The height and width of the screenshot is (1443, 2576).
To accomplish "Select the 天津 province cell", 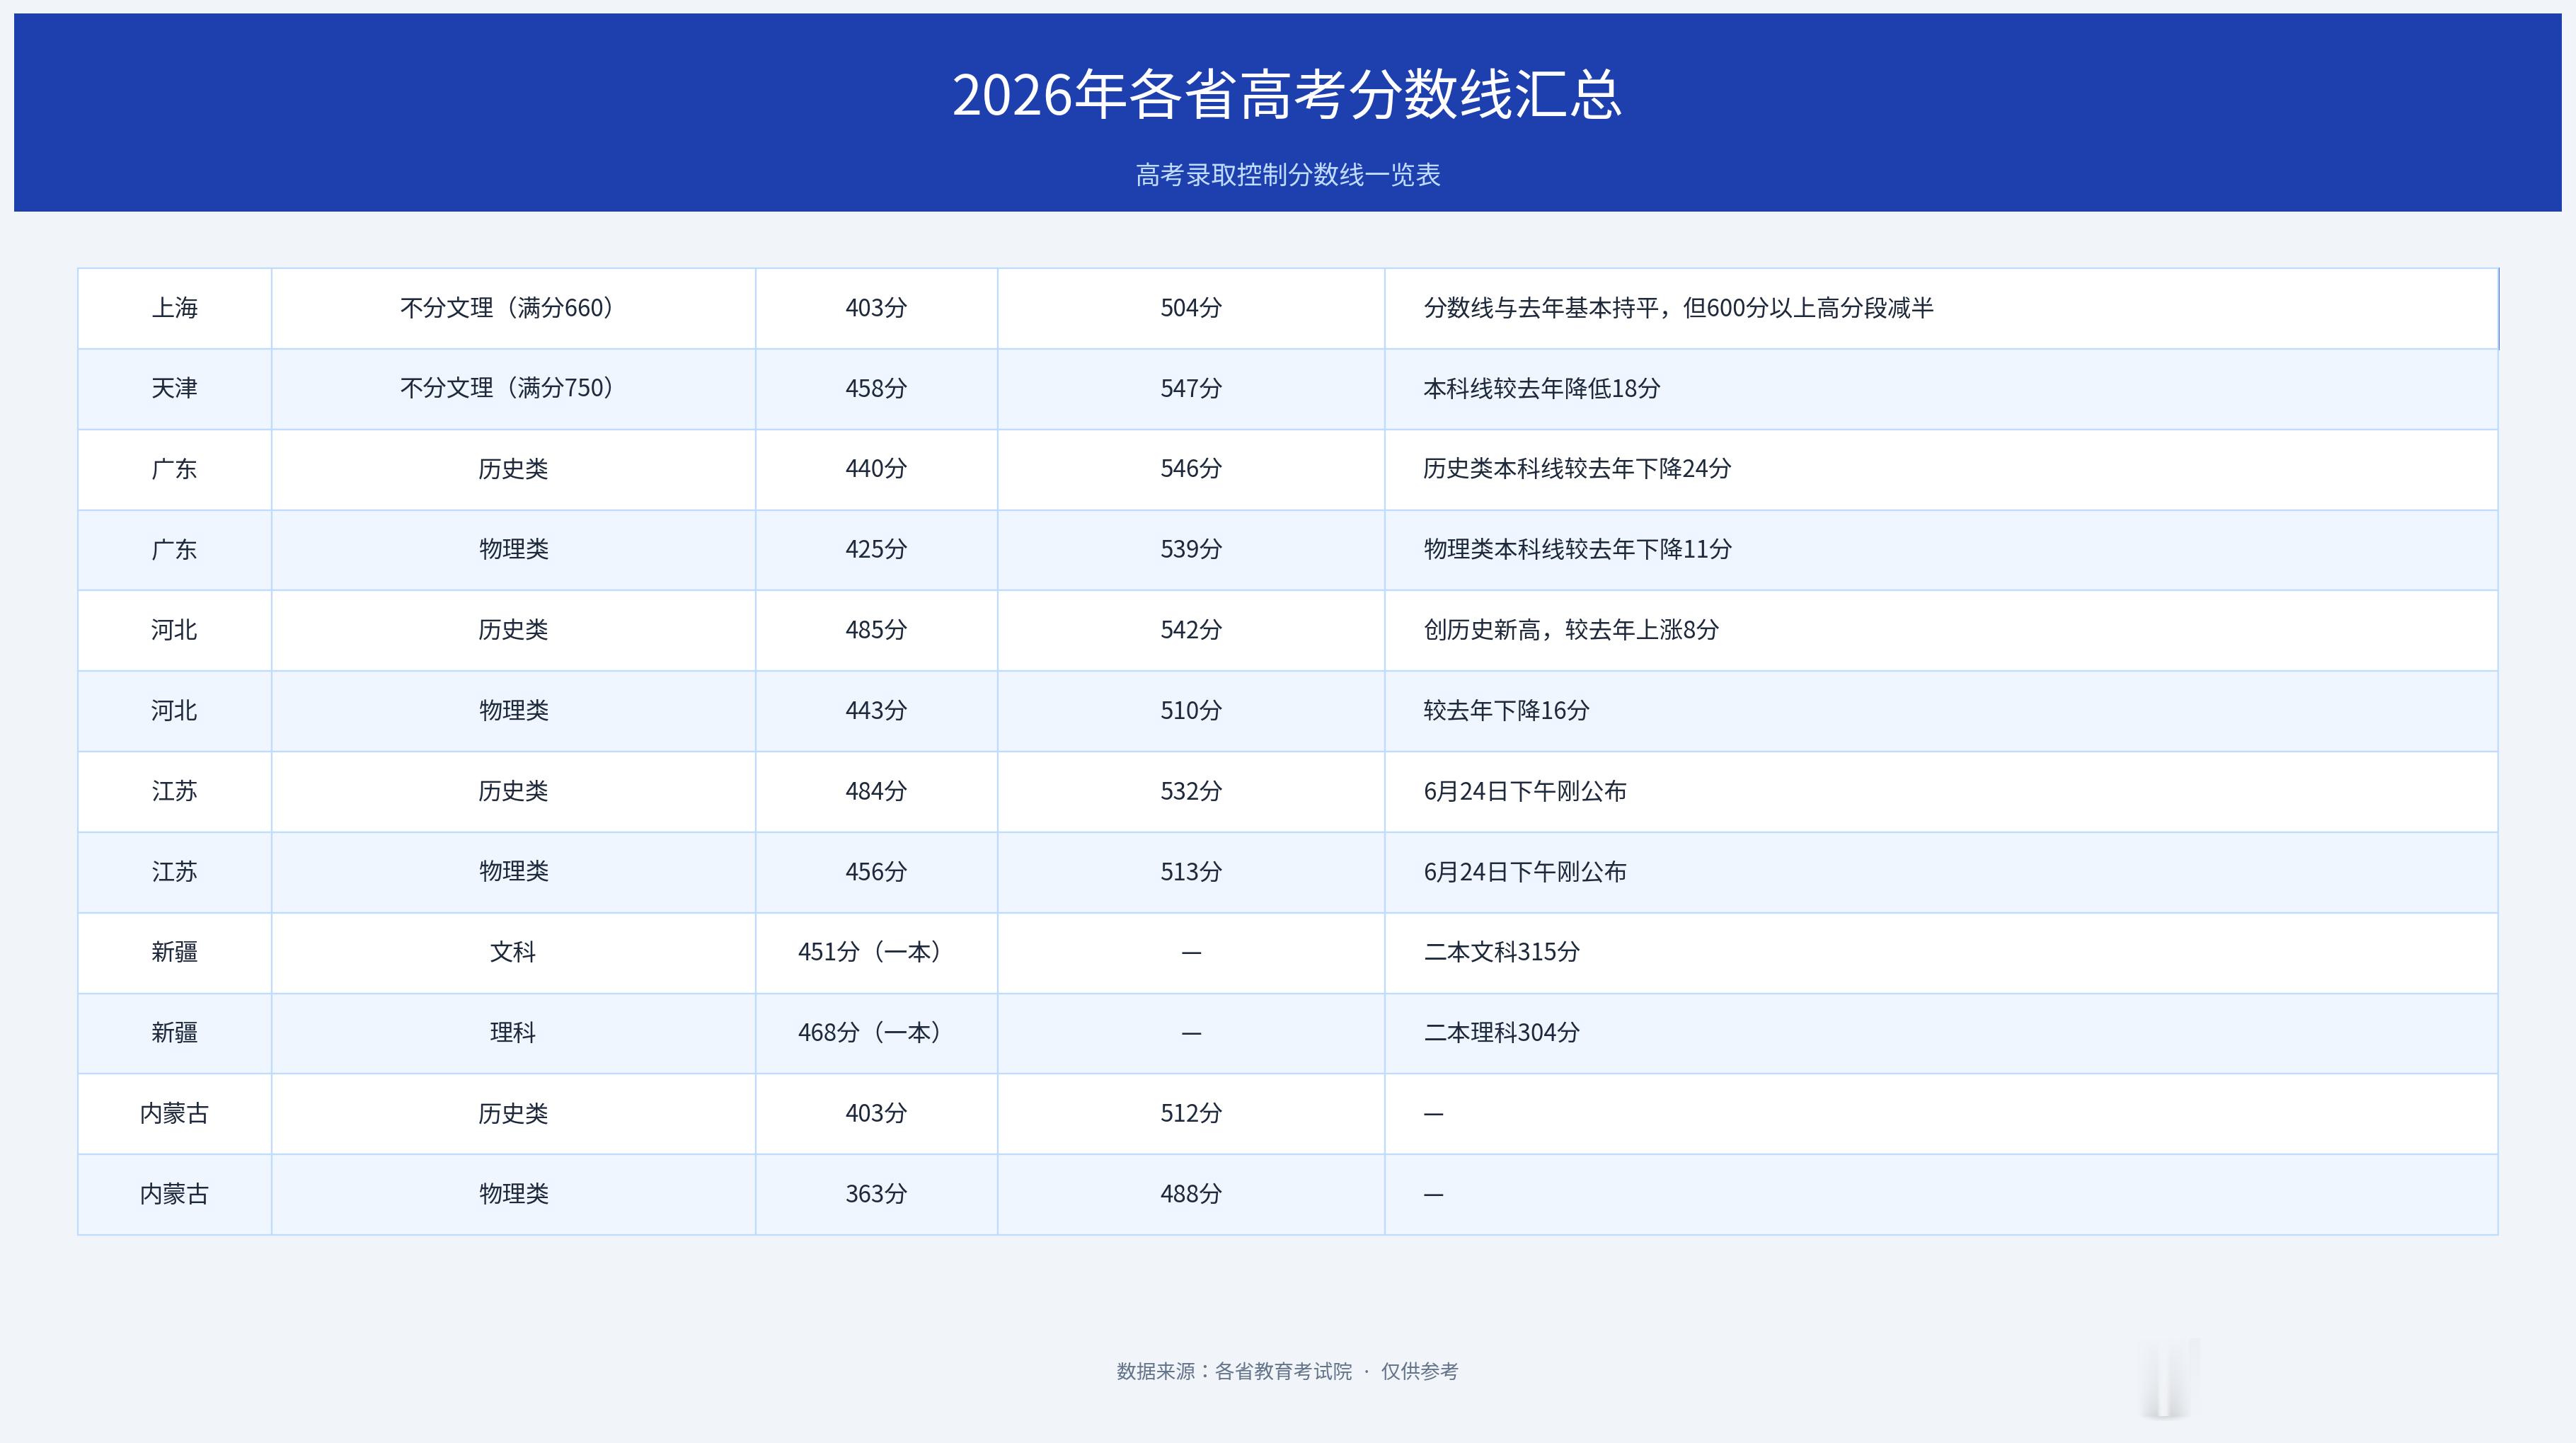I will [x=175, y=389].
